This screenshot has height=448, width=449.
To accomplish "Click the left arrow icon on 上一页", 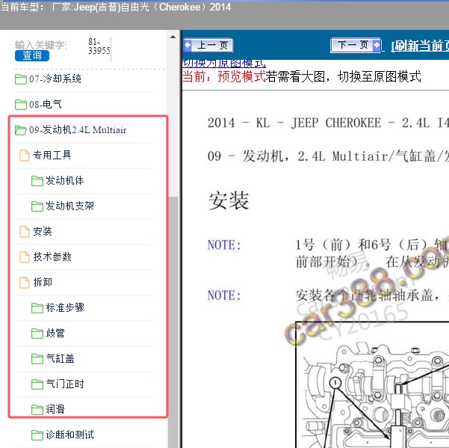I will click(188, 45).
